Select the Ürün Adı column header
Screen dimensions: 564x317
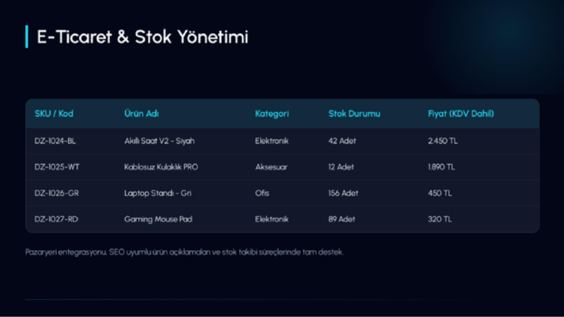(x=142, y=114)
